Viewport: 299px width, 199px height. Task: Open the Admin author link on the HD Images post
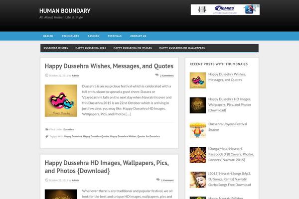pyautogui.click(x=75, y=180)
